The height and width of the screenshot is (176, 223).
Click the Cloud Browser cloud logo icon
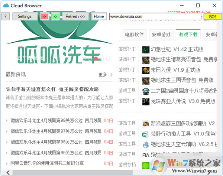tap(6, 6)
